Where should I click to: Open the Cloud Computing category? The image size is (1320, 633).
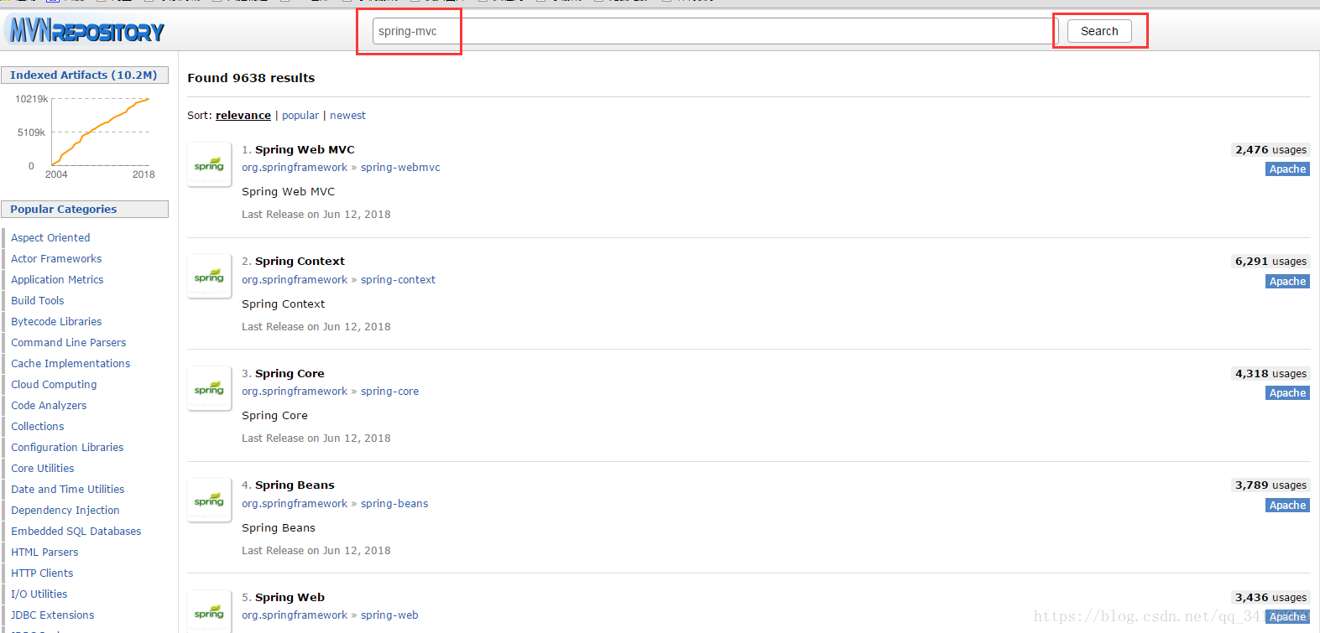click(54, 385)
